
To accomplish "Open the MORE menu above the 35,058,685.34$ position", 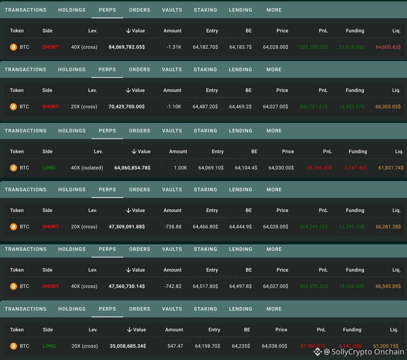I will [274, 309].
